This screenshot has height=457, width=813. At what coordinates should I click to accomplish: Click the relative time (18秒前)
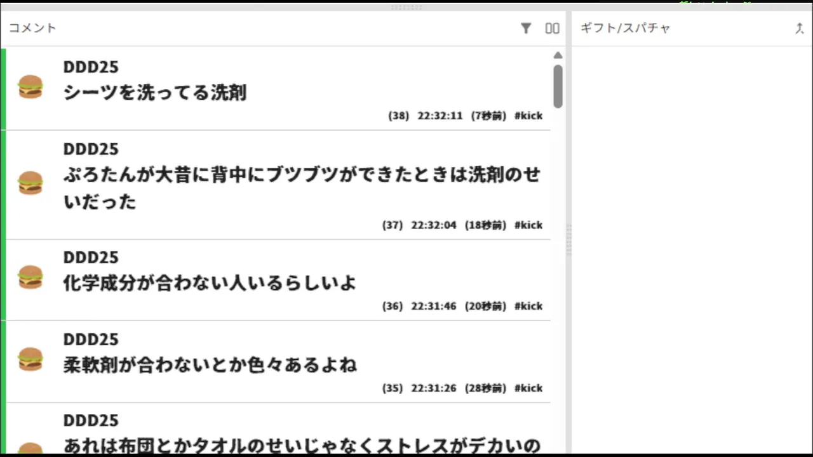485,225
